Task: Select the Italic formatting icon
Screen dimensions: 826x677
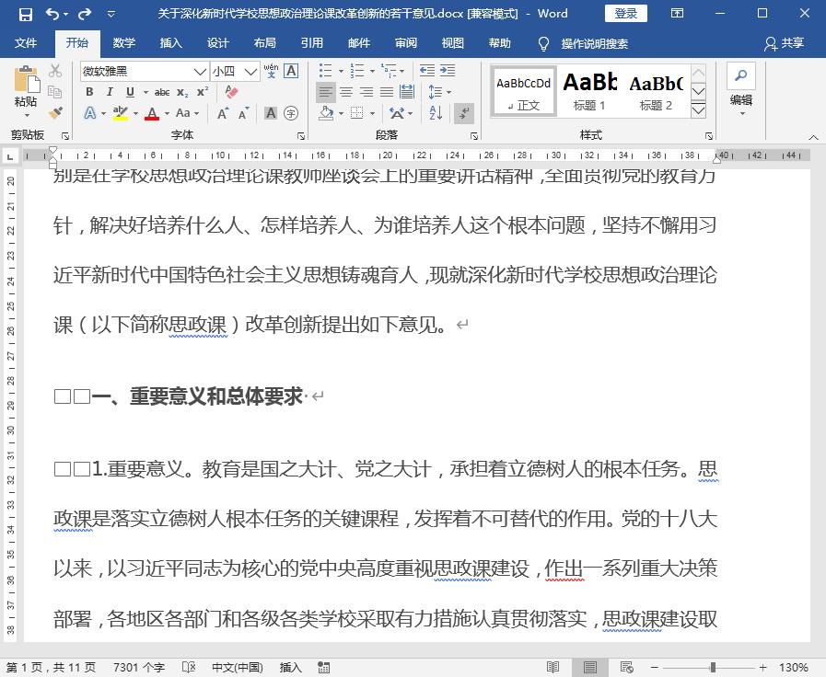Action: click(109, 92)
